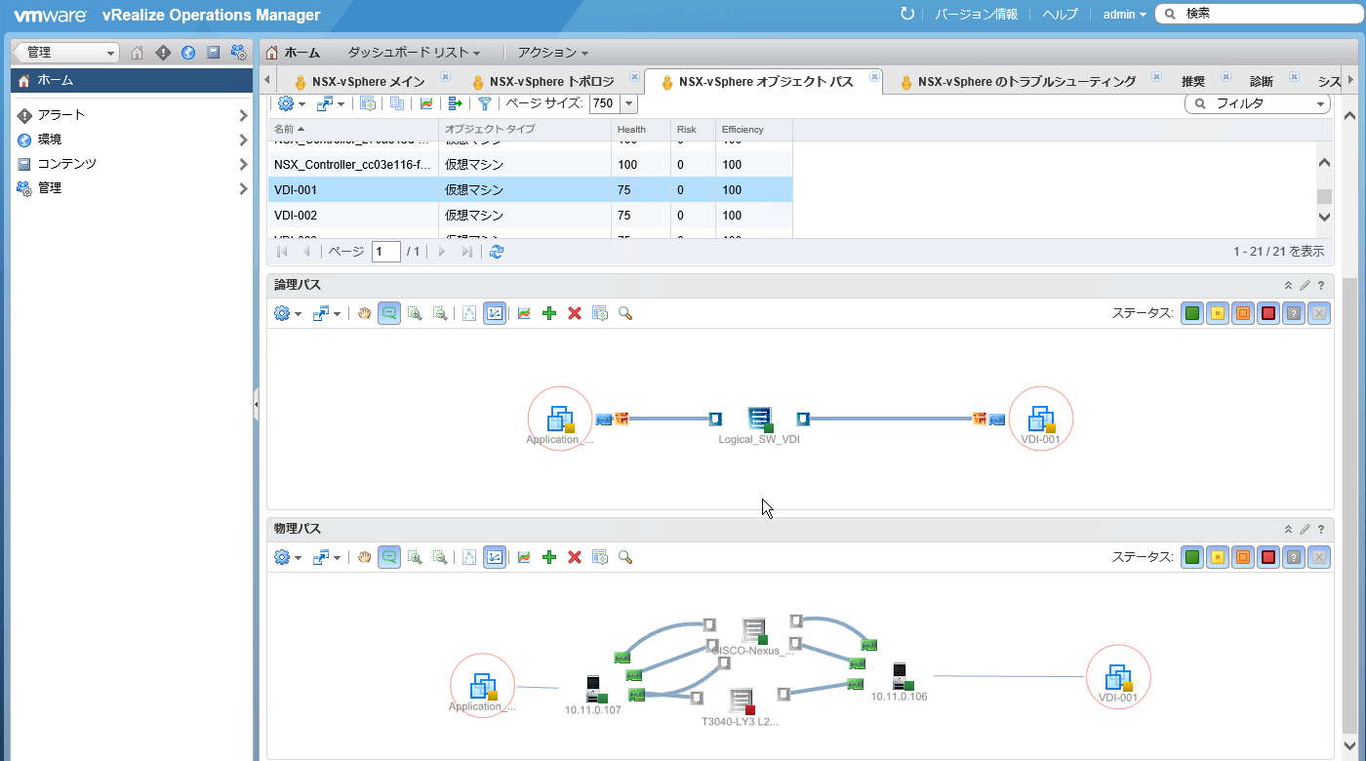The height and width of the screenshot is (761, 1366).
Task: Click the filter funnel icon in object list toolbar
Action: [x=484, y=103]
